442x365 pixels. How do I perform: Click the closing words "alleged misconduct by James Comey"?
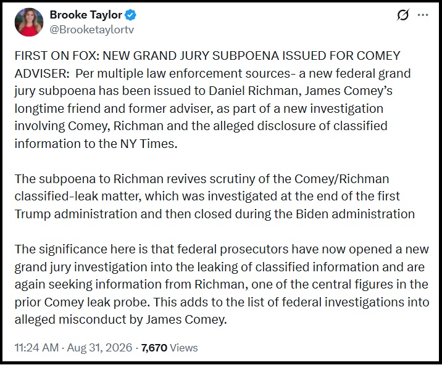pos(120,319)
